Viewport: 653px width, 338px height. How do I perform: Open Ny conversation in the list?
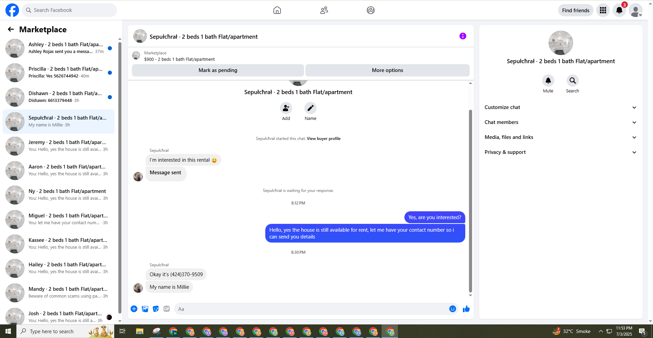(58, 195)
